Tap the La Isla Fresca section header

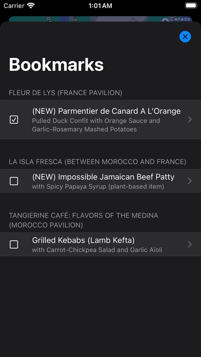coord(97,162)
